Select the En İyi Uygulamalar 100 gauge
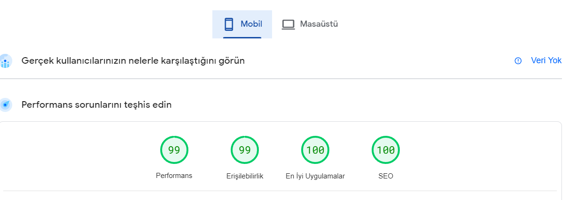Viewport: 569px width, 200px height. click(x=315, y=150)
